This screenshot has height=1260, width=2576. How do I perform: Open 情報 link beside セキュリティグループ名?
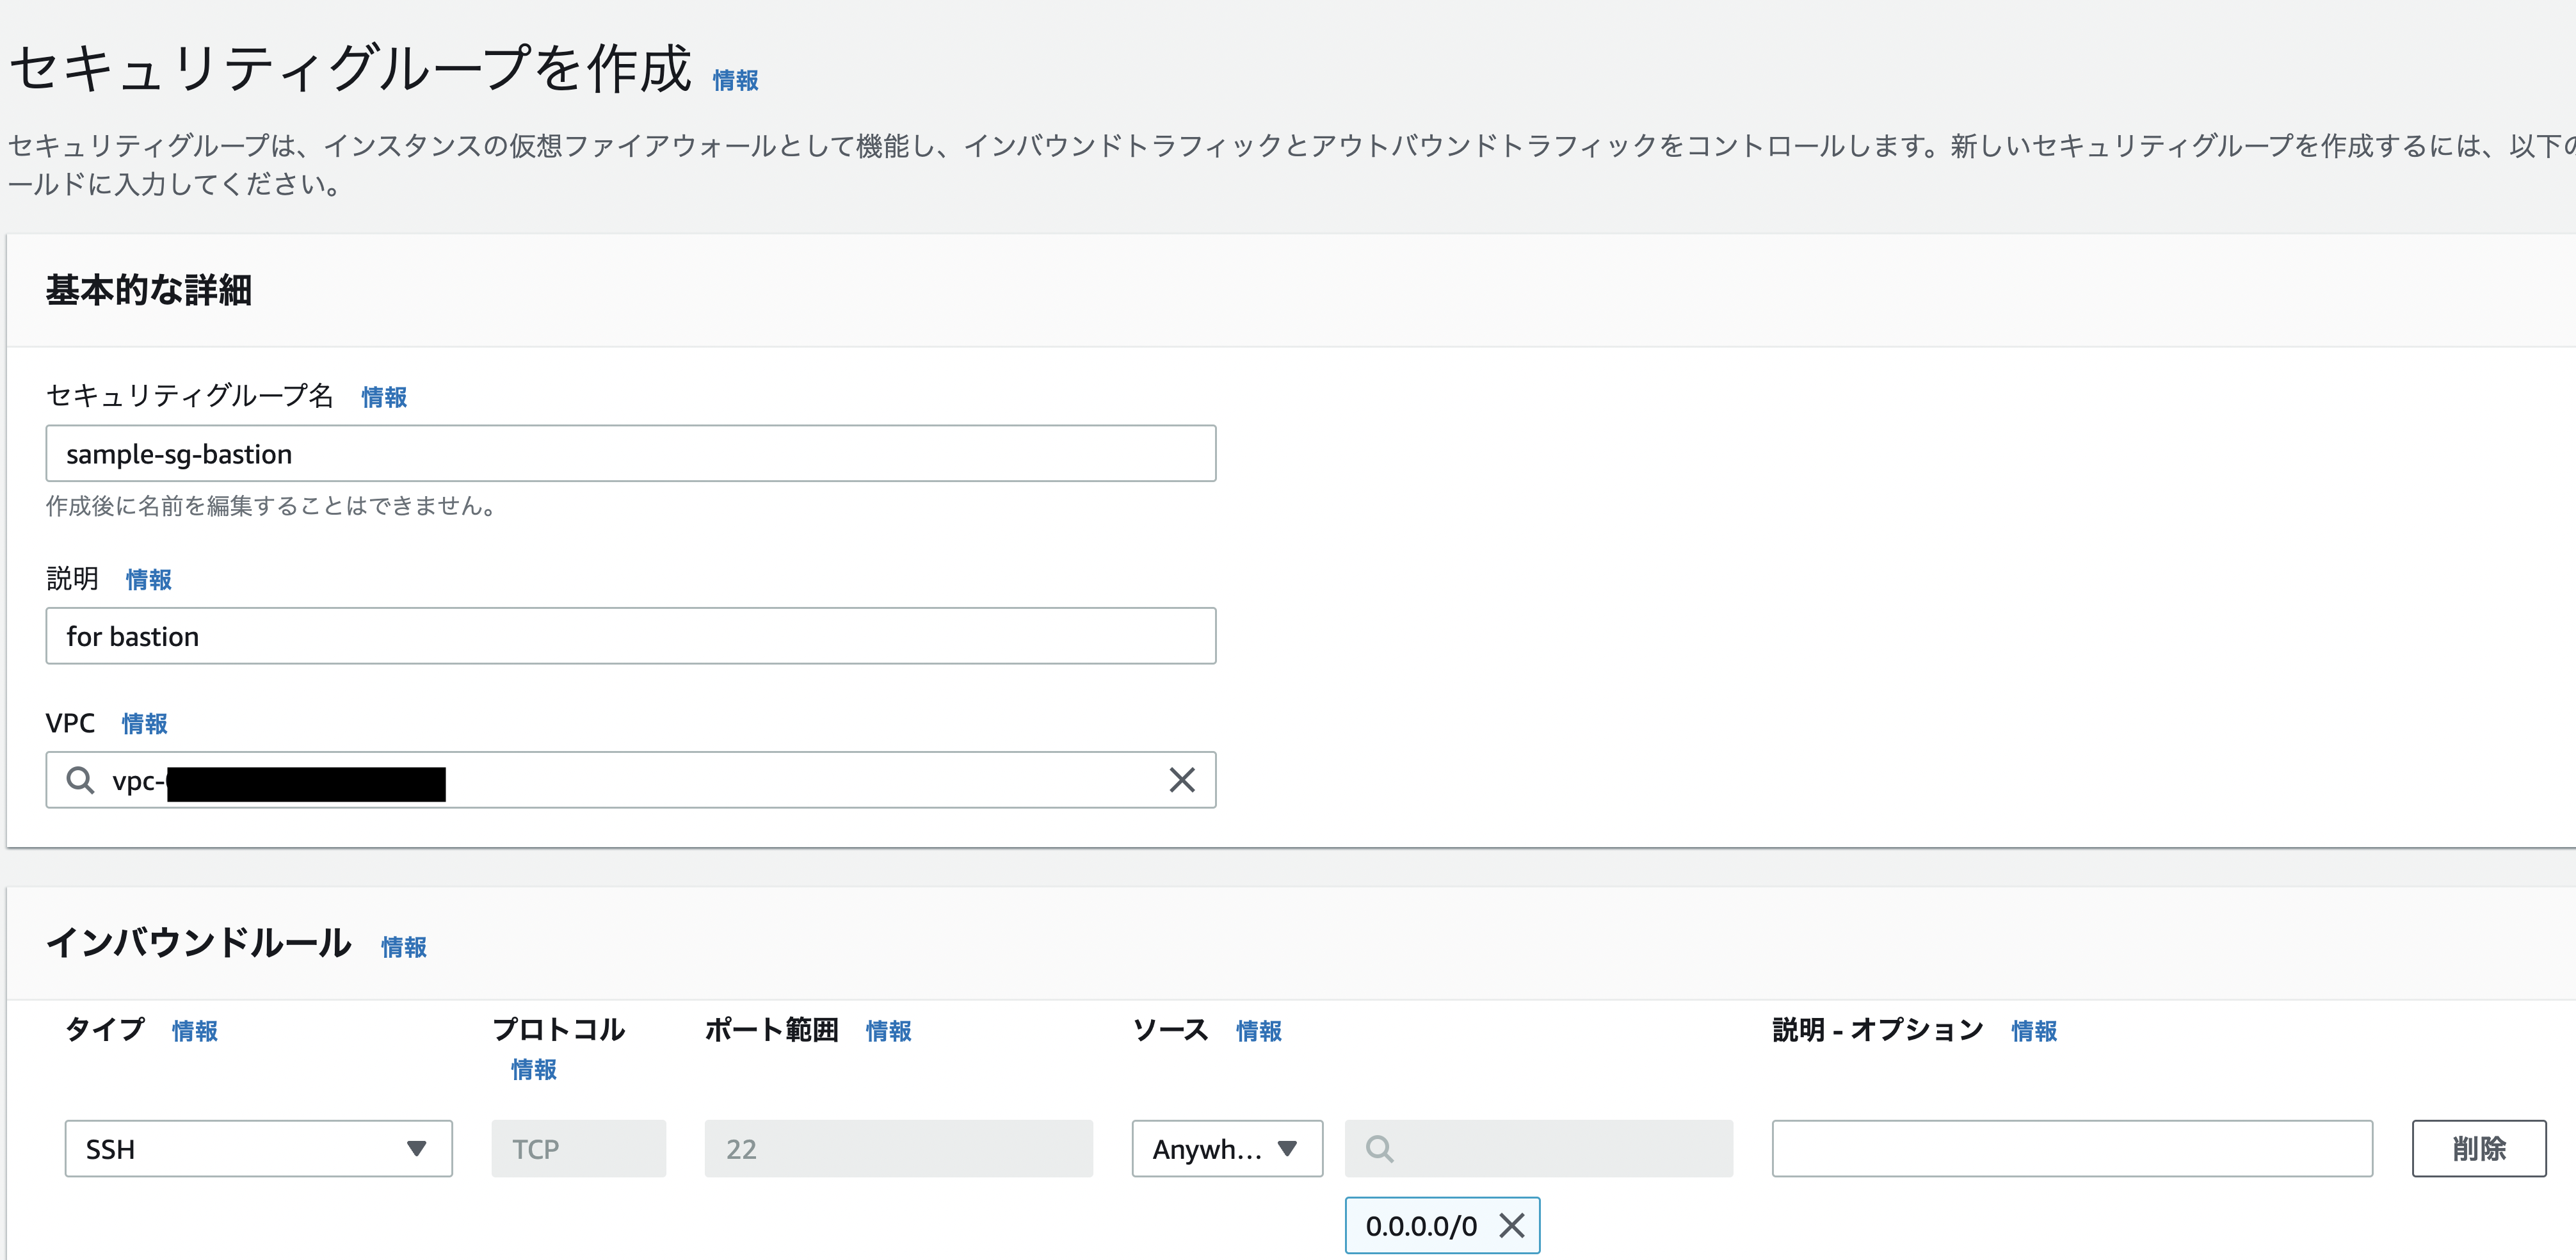point(384,398)
